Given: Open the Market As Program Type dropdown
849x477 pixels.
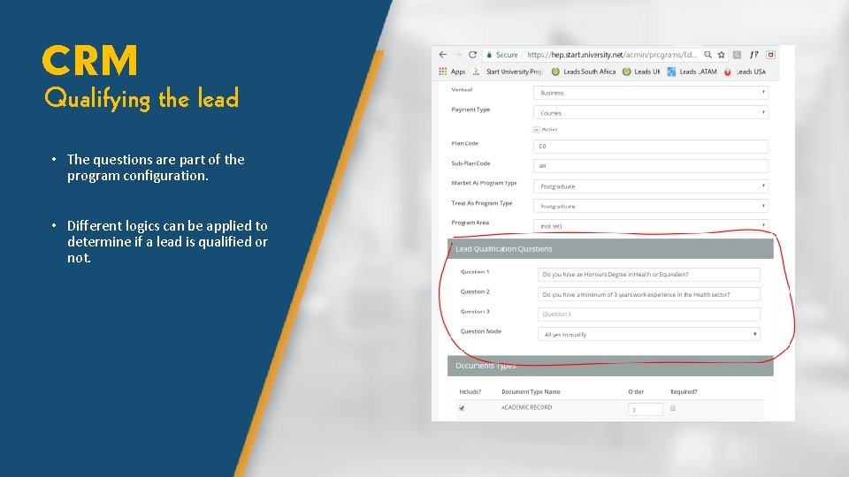Looking at the screenshot, I should click(651, 186).
